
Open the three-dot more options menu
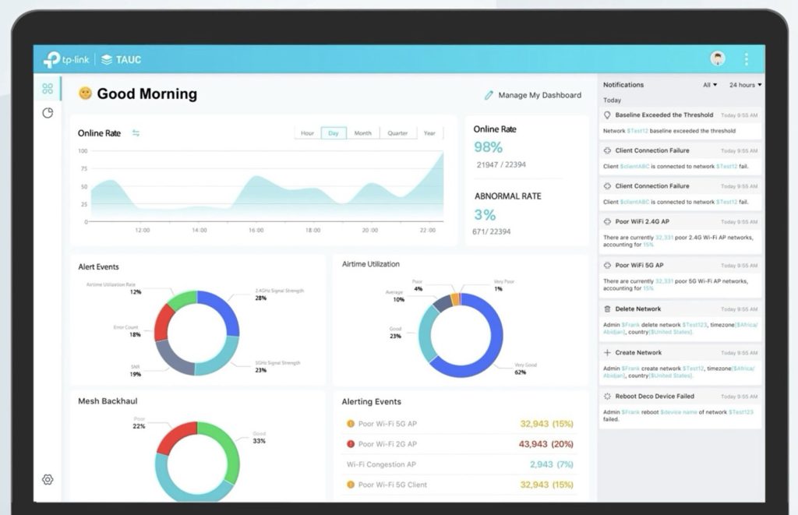(746, 59)
